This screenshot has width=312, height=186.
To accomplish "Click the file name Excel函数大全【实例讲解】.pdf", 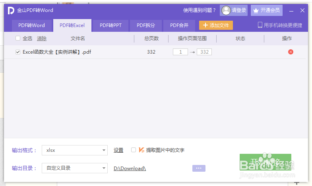I will pyautogui.click(x=57, y=52).
